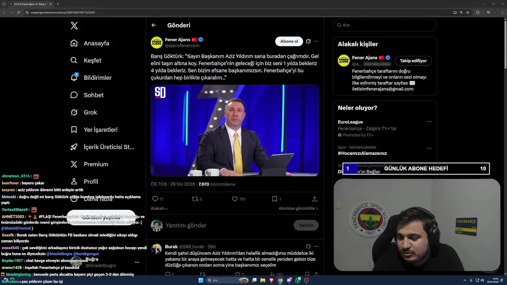Open a new browser tab
The image size is (507, 285).
tap(58, 4)
